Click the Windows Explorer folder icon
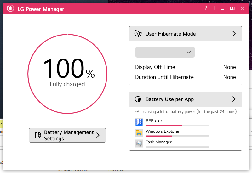Screen dimensions: 252x173 pyautogui.click(x=139, y=133)
